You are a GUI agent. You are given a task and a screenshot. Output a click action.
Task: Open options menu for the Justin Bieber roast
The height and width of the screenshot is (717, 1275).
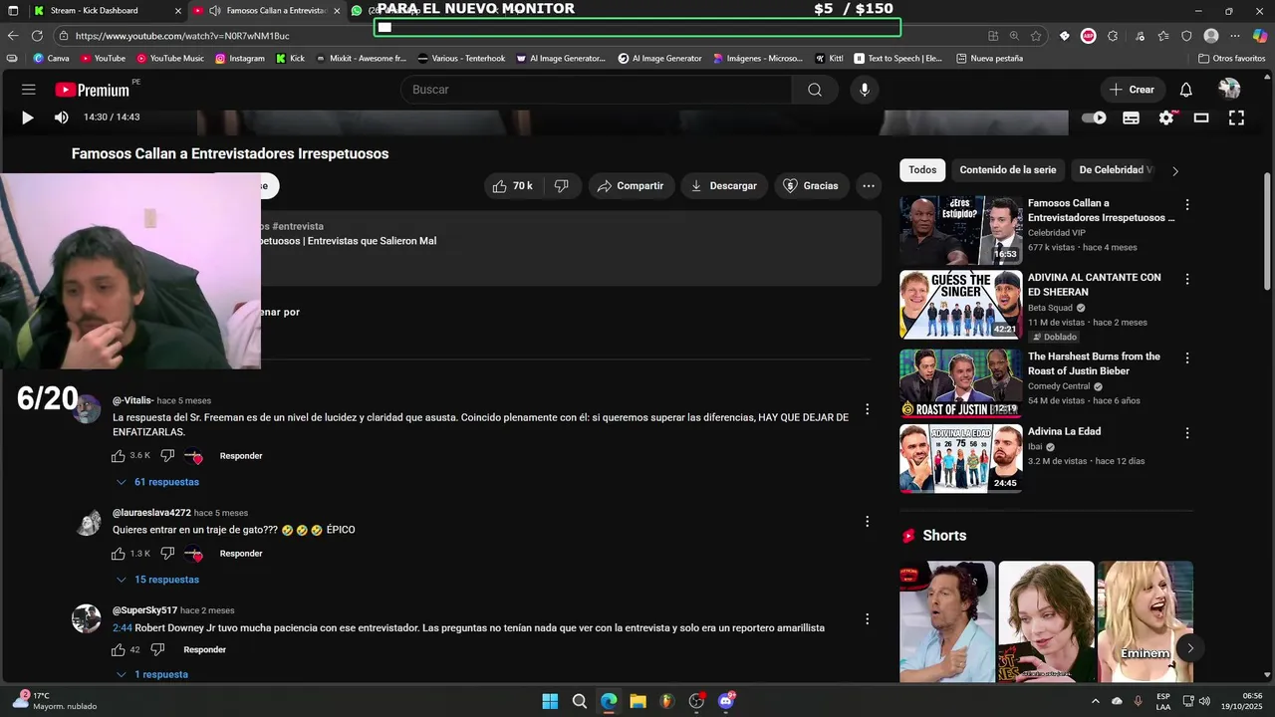click(x=1186, y=358)
